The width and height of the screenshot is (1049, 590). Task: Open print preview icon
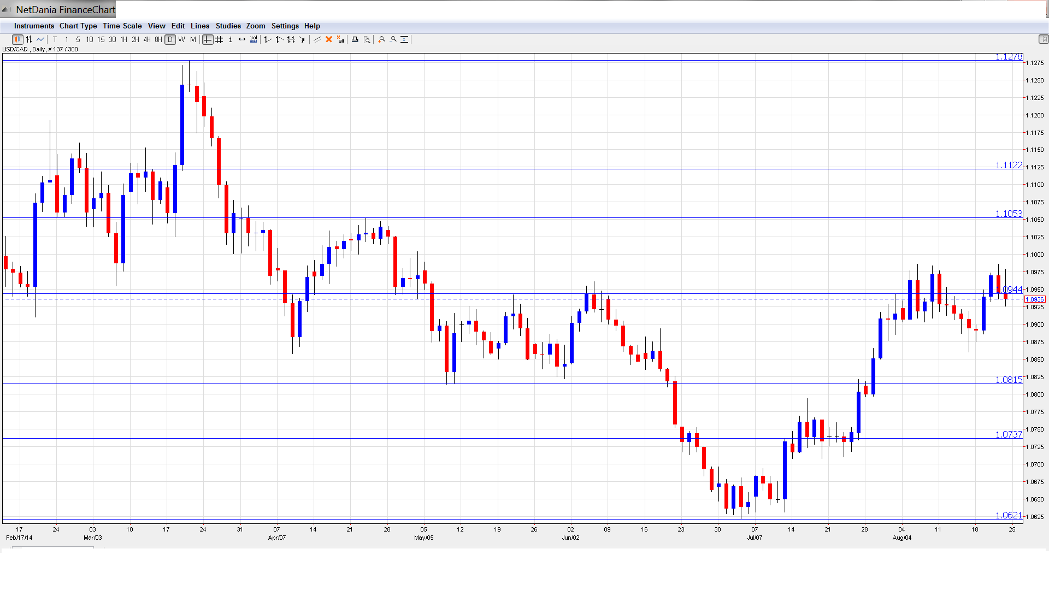point(367,39)
